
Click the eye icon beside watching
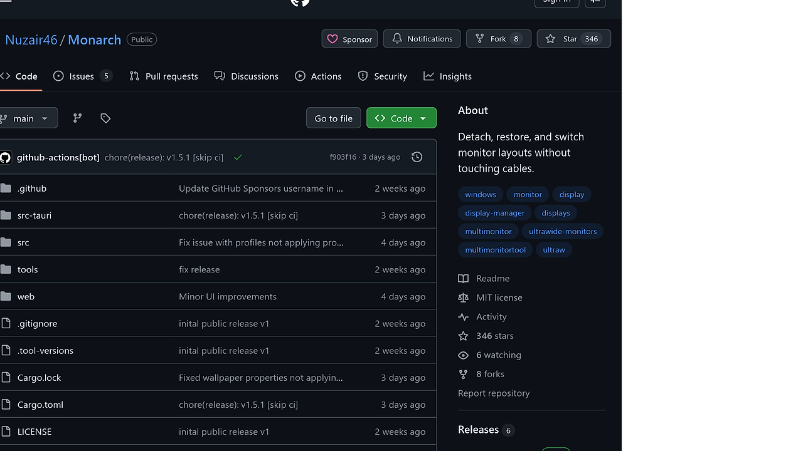coord(463,355)
